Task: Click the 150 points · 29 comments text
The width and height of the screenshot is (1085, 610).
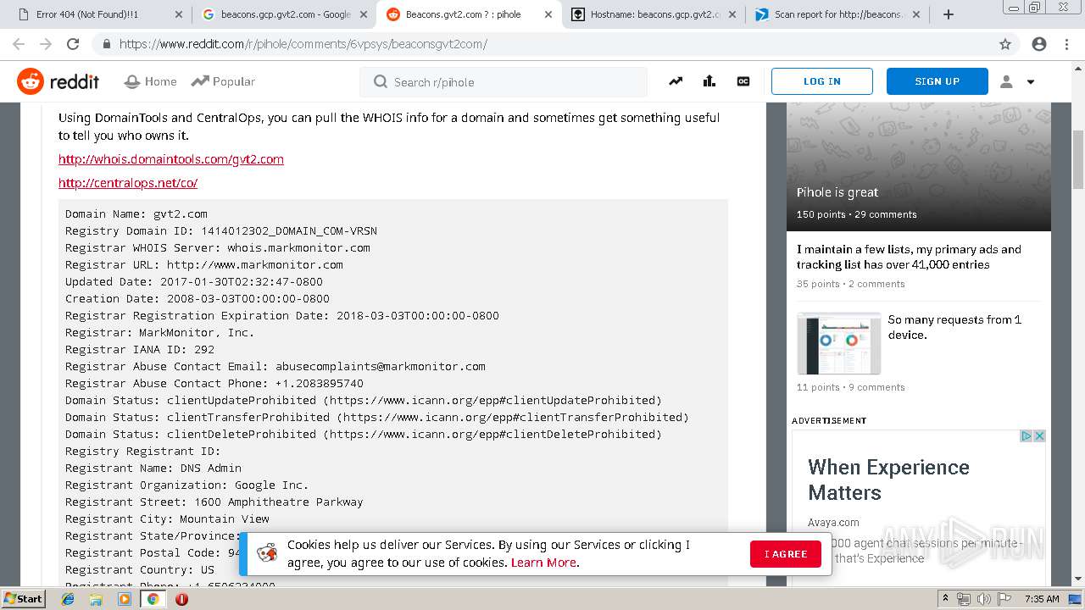Action: point(856,214)
